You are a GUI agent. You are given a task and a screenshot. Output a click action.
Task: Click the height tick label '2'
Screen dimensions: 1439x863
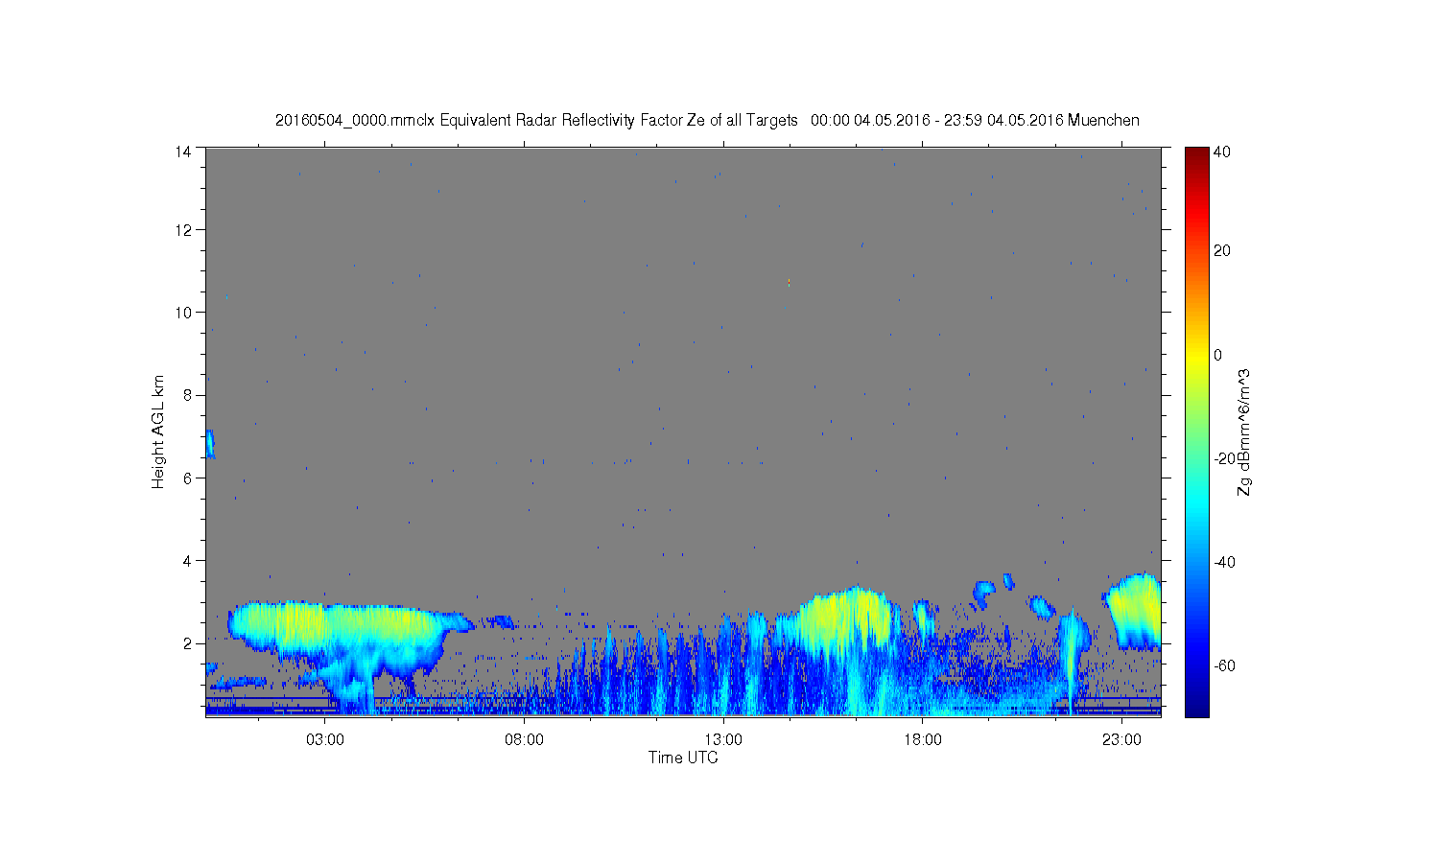[188, 642]
